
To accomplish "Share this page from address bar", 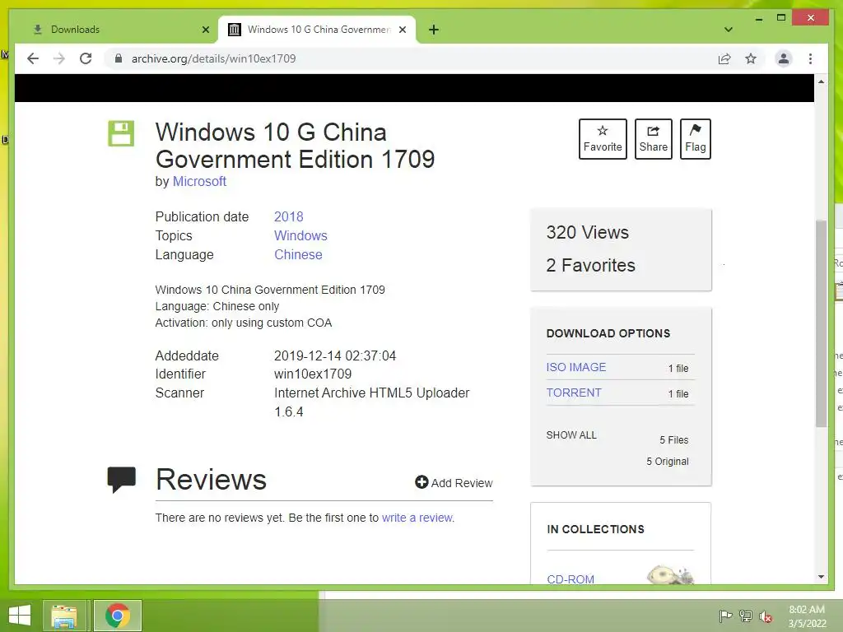I will pyautogui.click(x=724, y=58).
